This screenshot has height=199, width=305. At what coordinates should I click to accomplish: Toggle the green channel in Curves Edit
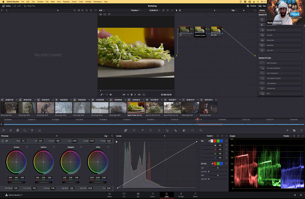coord(218,141)
